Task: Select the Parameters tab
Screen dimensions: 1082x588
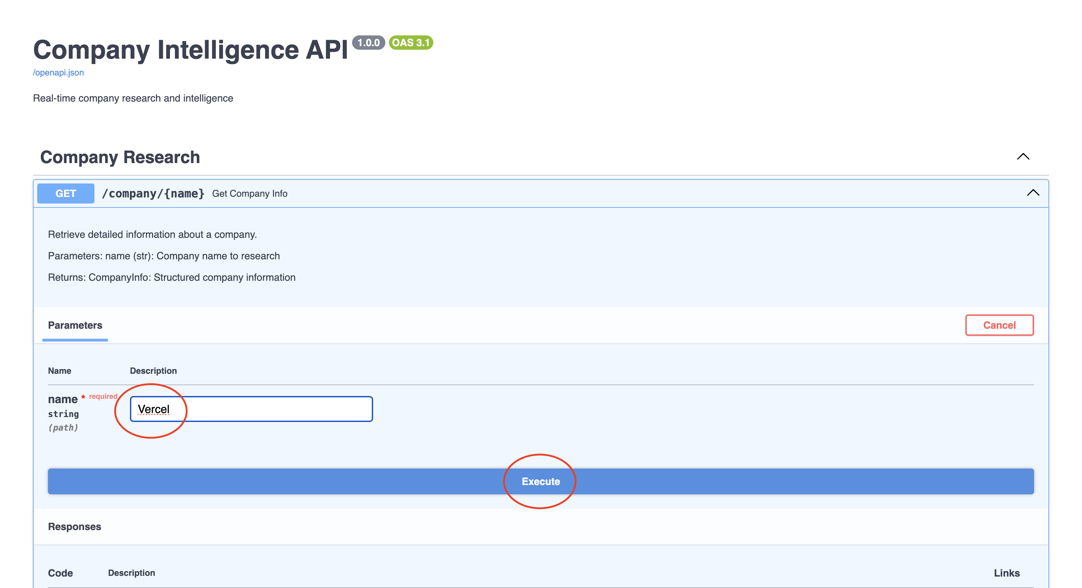Action: [75, 325]
